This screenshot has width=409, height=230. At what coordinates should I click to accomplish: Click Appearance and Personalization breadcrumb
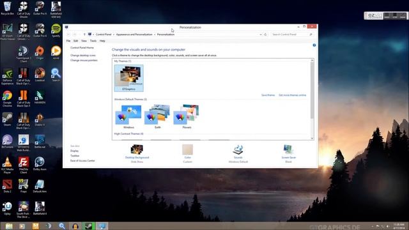pos(134,34)
